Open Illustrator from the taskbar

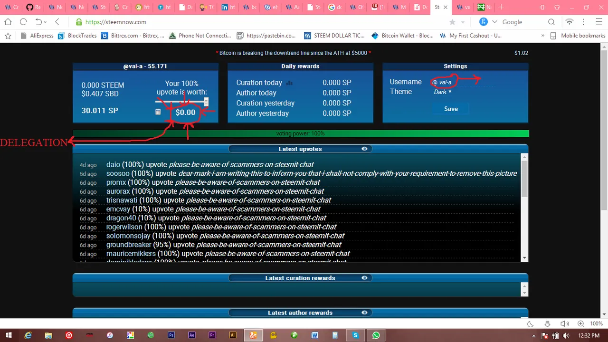click(x=233, y=335)
